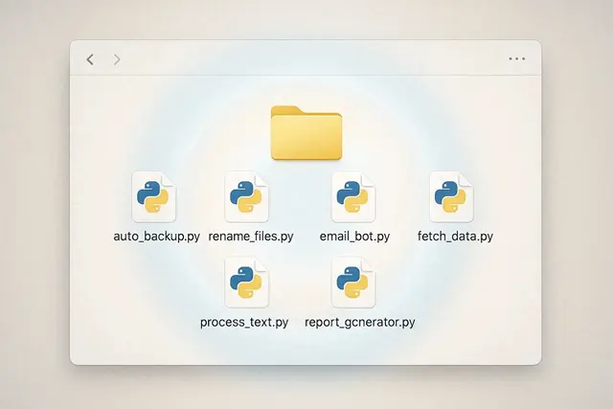Click the report_gcnerator.py file name label
The image size is (613, 409).
(x=360, y=323)
